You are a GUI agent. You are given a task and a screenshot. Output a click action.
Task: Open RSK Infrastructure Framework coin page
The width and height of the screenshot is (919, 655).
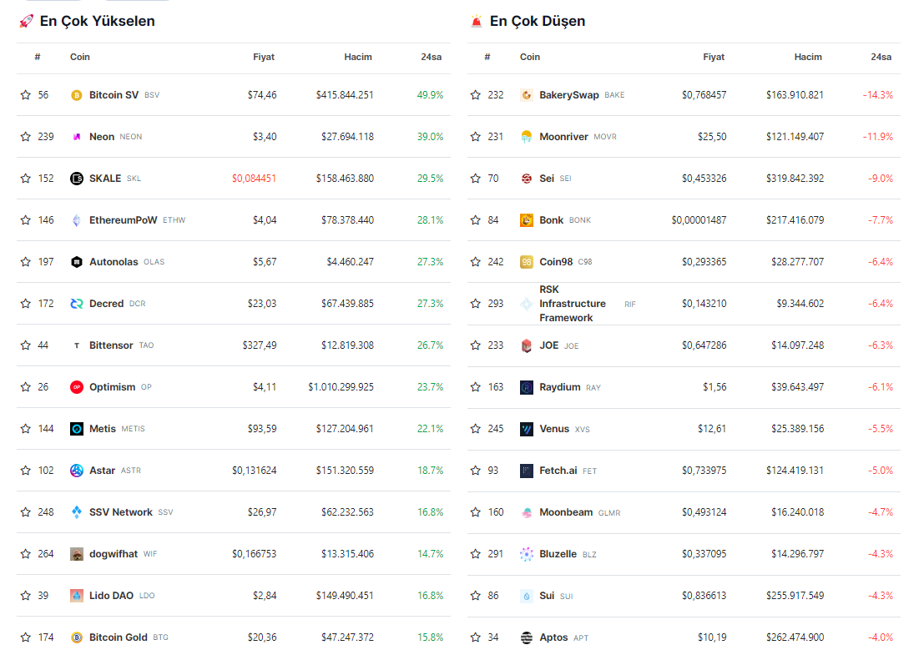572,304
